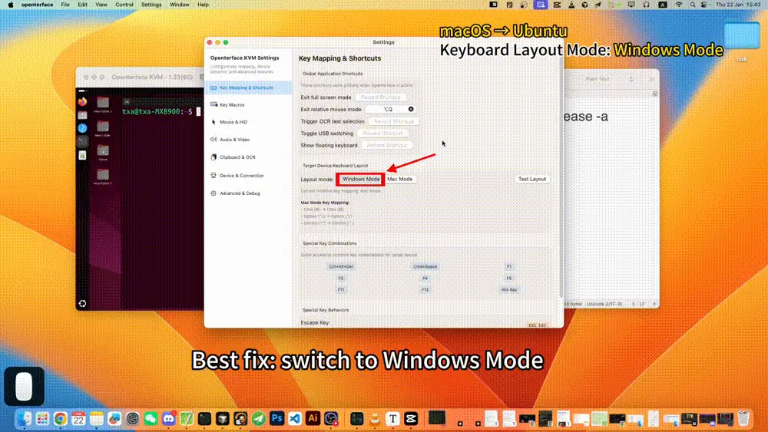Open Mouse & HID settings section
Screen dimensions: 768x432
(233, 122)
